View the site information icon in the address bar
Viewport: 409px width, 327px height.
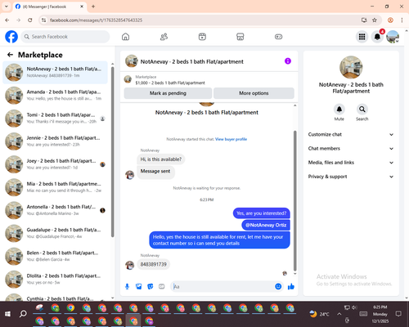click(43, 20)
